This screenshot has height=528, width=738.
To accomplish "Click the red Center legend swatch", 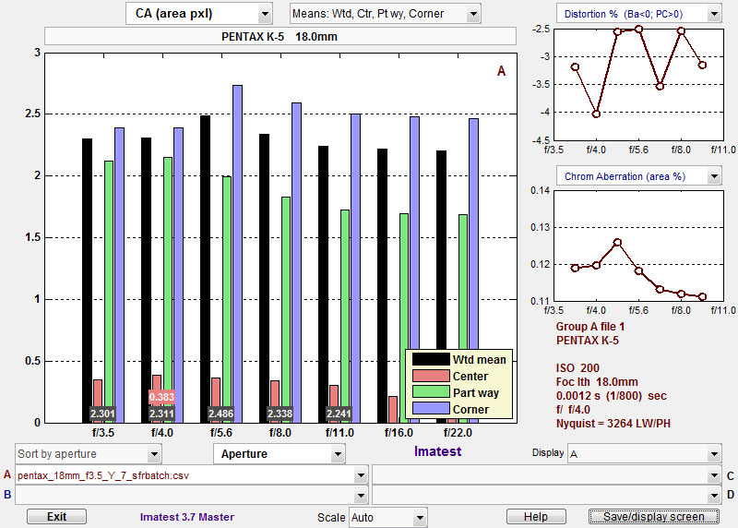I will [x=431, y=376].
